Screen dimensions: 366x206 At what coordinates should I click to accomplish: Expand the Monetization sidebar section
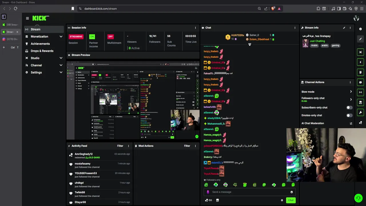(x=44, y=37)
